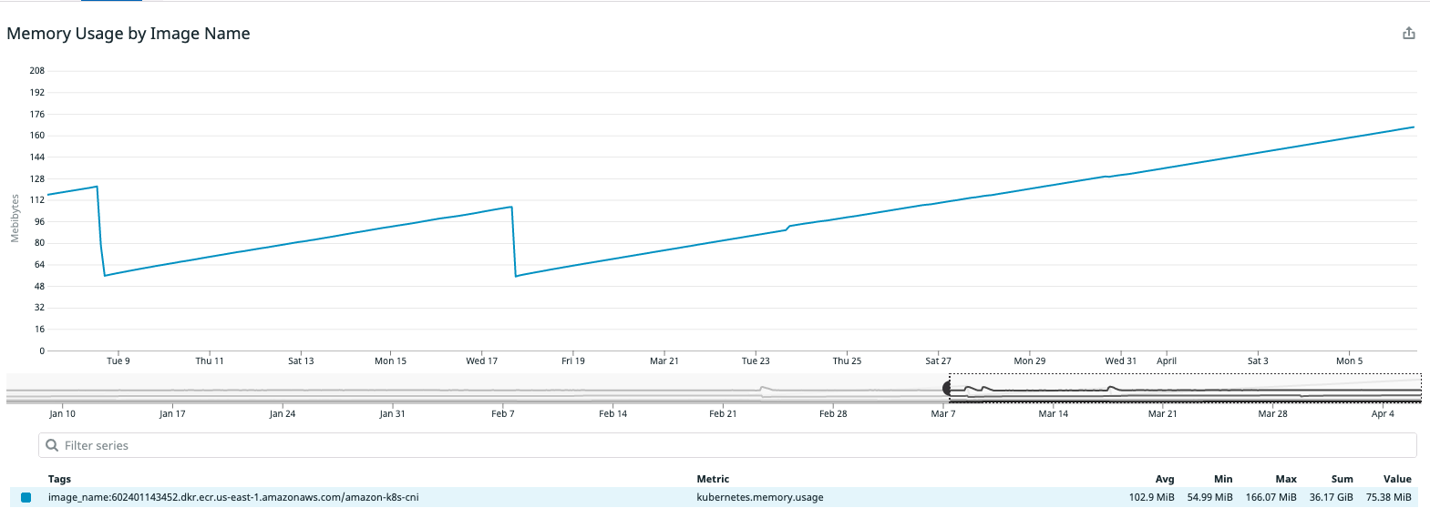Click the export share icon
The width and height of the screenshot is (1430, 508).
point(1408,34)
